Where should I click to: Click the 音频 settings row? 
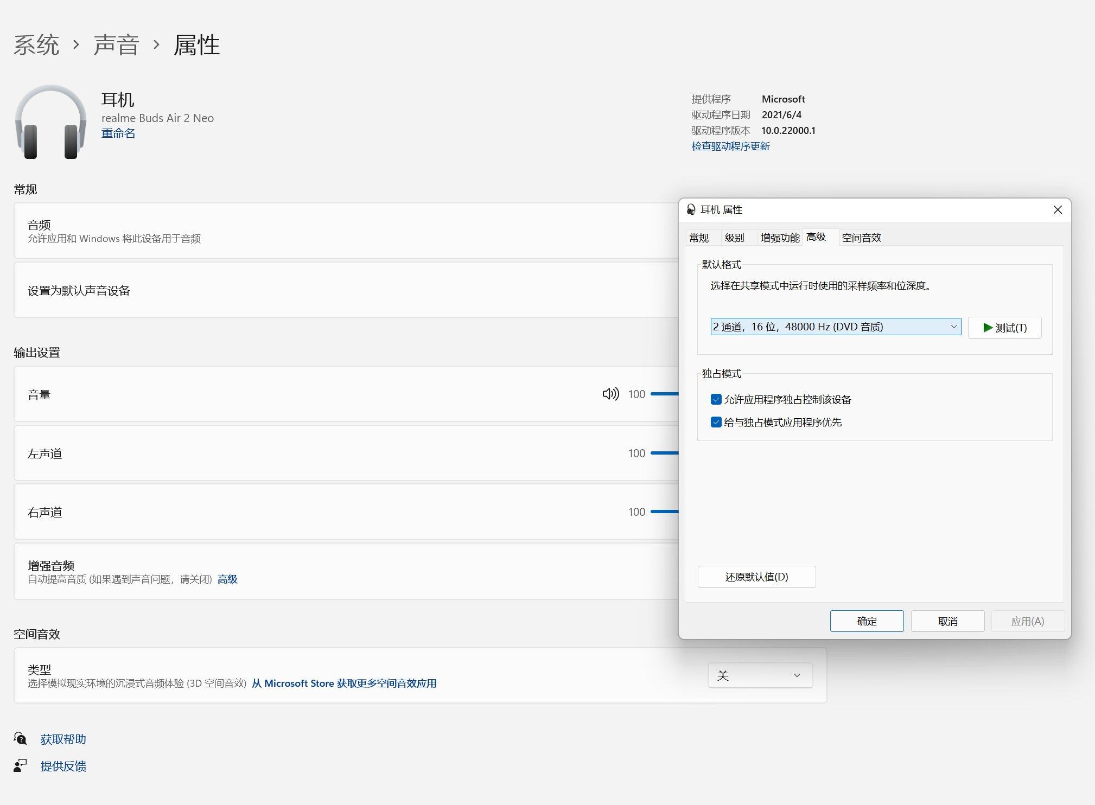tap(346, 231)
